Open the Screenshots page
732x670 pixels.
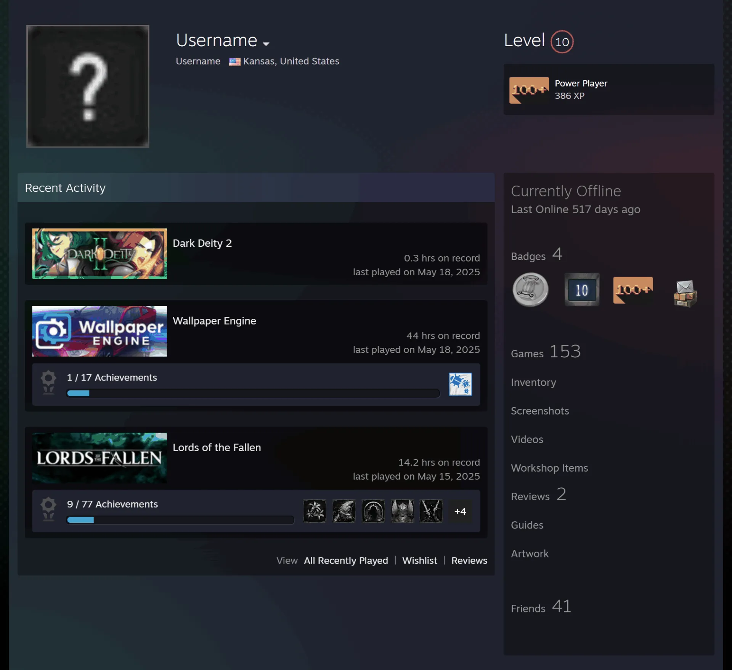click(x=540, y=411)
